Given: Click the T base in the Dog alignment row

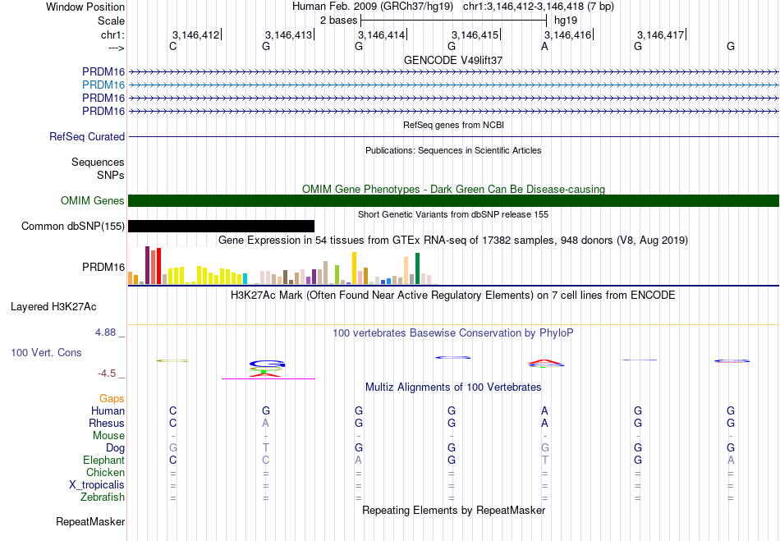Looking at the screenshot, I should tap(266, 448).
